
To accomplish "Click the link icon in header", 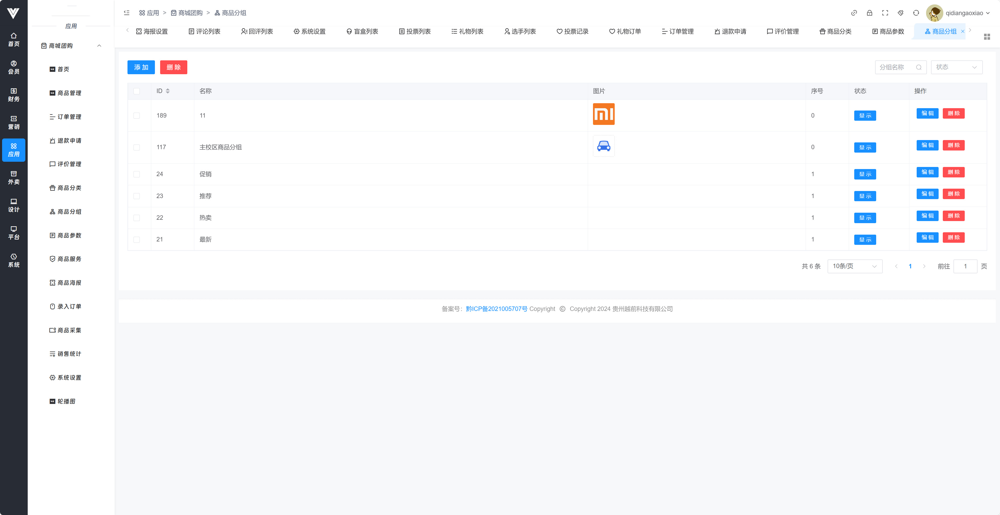I will click(x=854, y=13).
